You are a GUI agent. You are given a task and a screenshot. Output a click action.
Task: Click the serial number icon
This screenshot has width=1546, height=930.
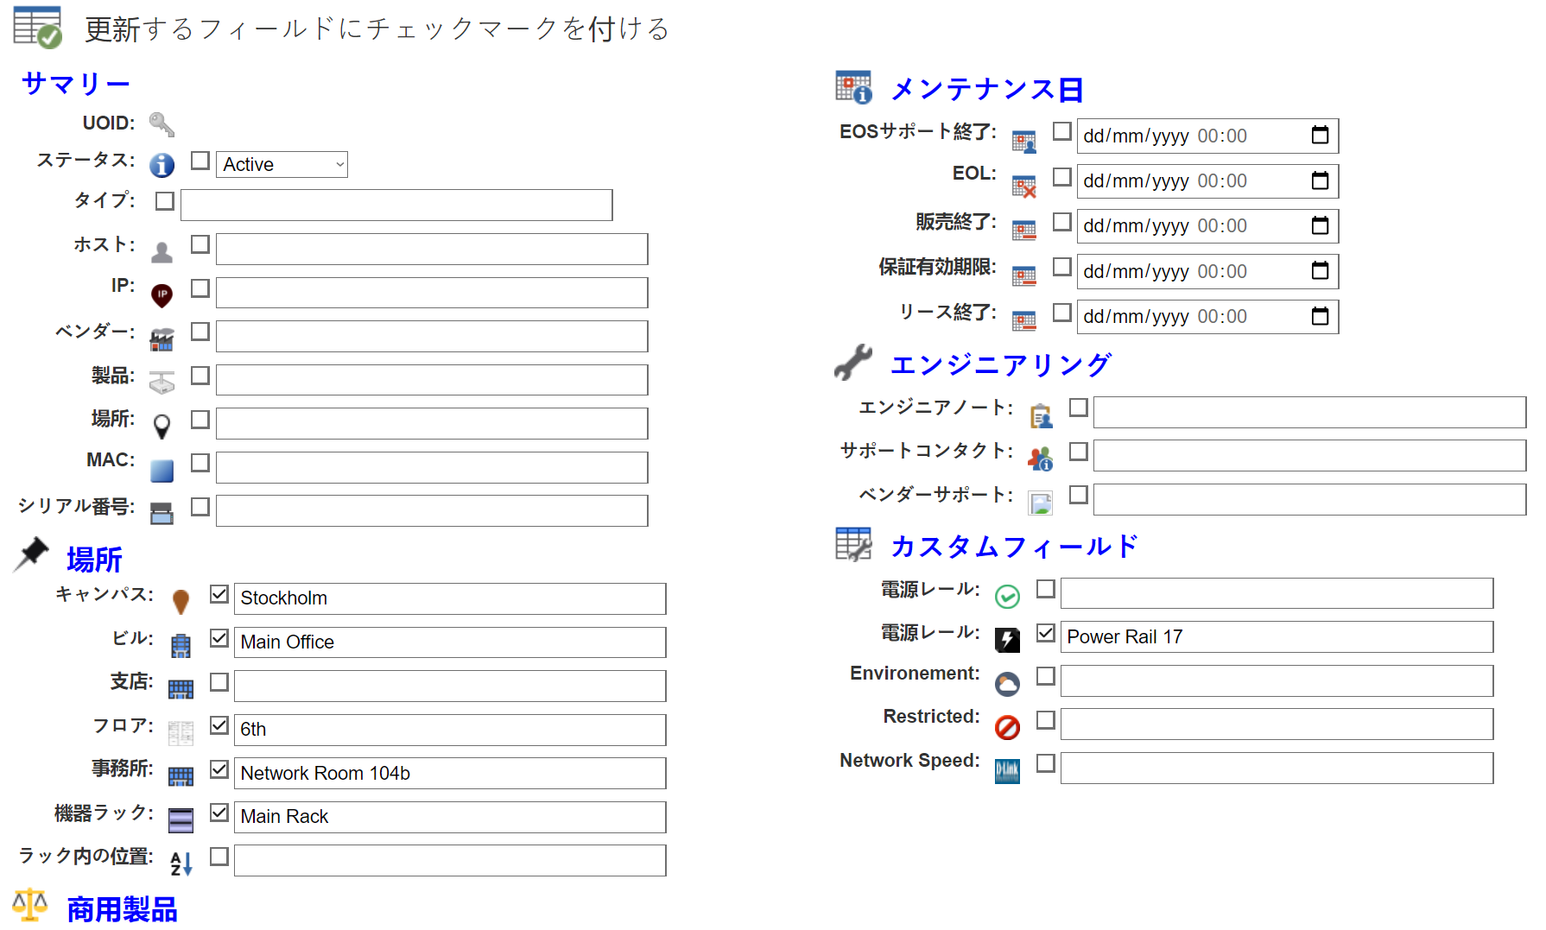point(162,514)
